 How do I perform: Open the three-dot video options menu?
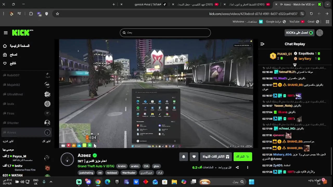[x=248, y=168]
